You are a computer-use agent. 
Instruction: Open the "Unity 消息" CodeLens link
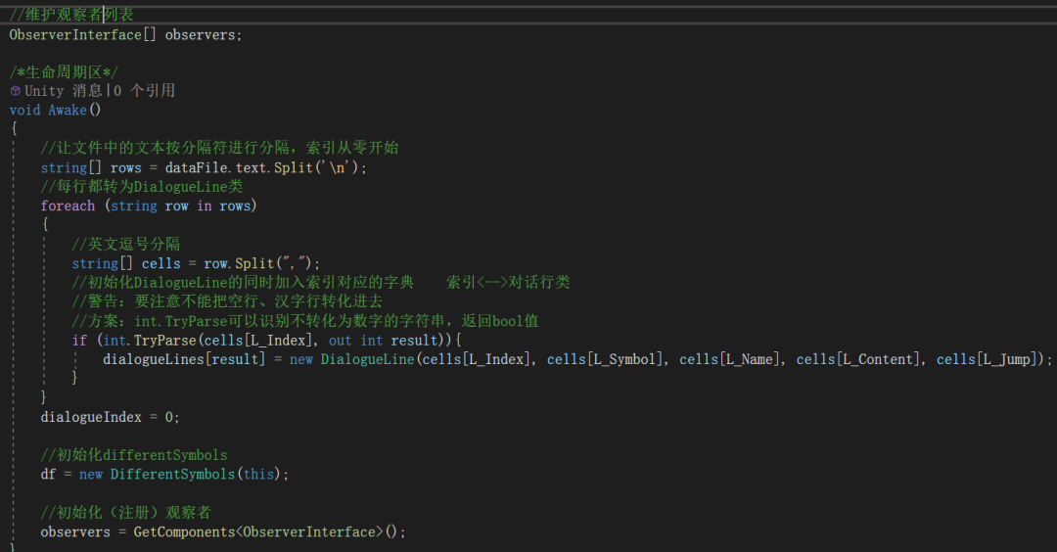64,91
